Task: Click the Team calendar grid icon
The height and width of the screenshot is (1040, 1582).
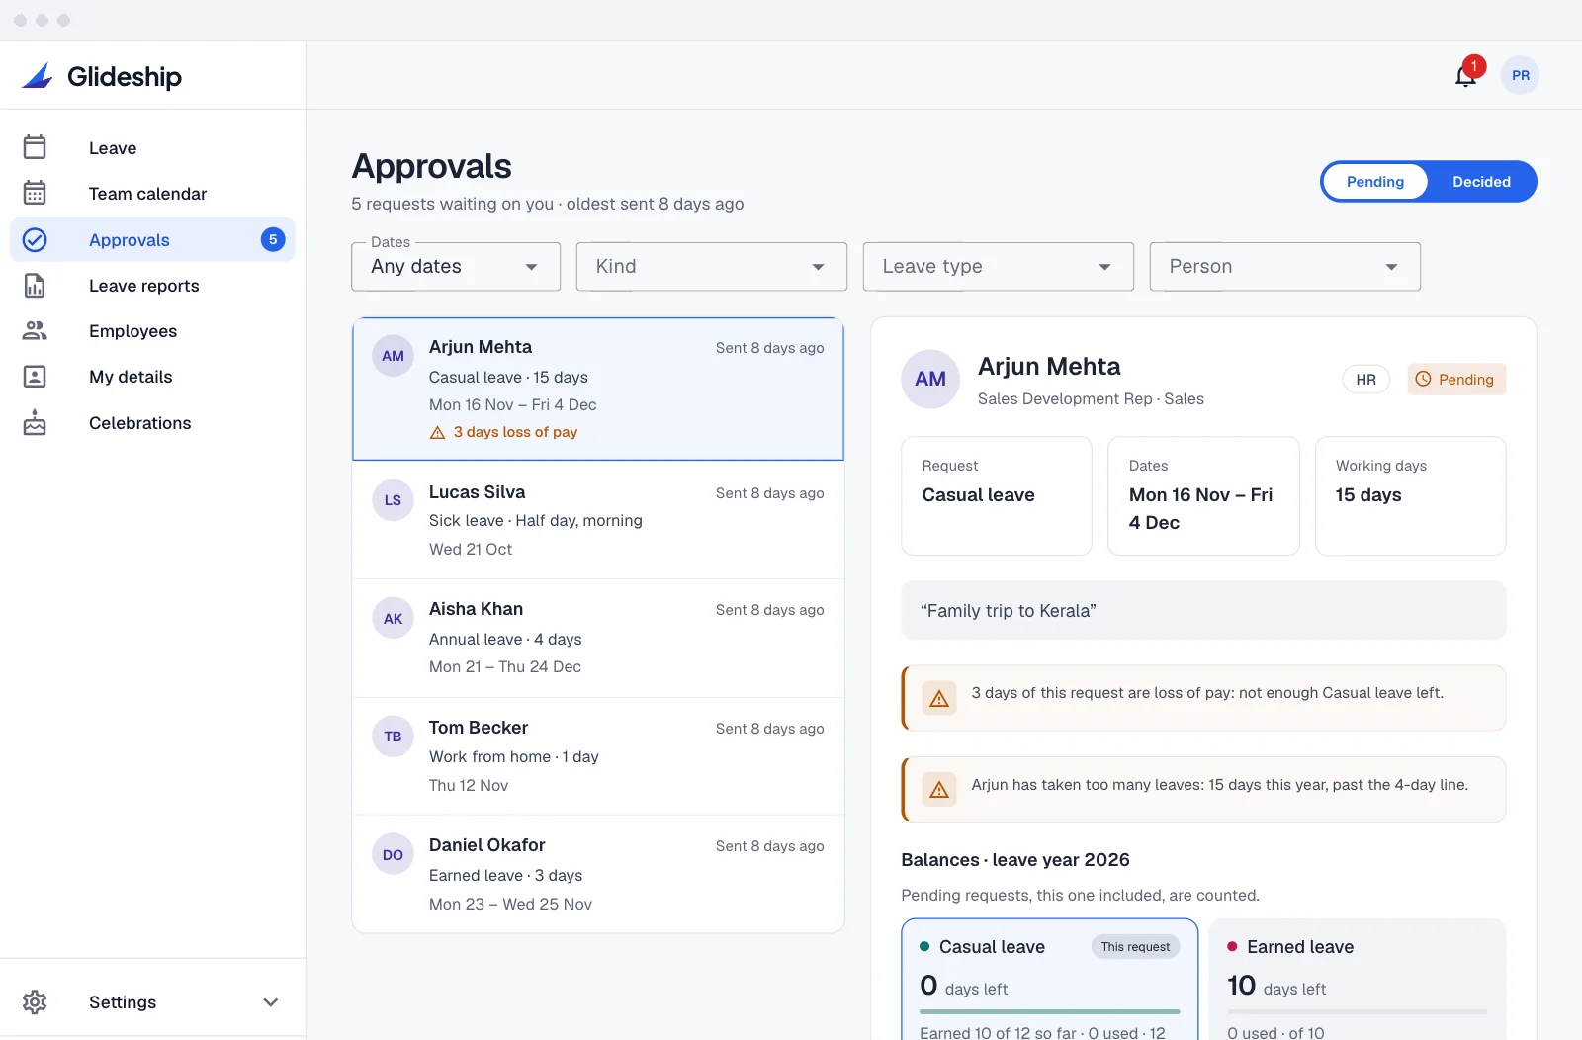Action: click(x=35, y=193)
